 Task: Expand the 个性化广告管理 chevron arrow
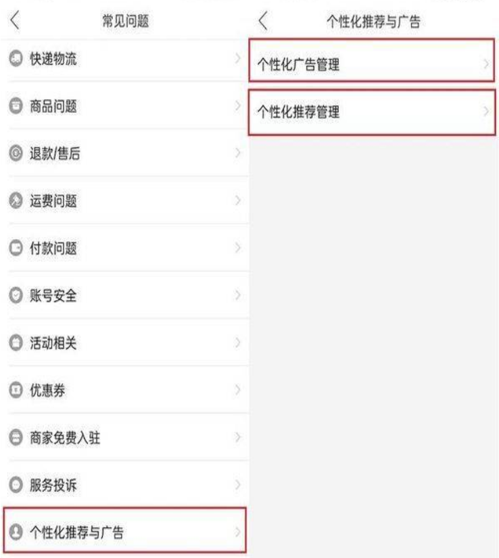pyautogui.click(x=486, y=64)
